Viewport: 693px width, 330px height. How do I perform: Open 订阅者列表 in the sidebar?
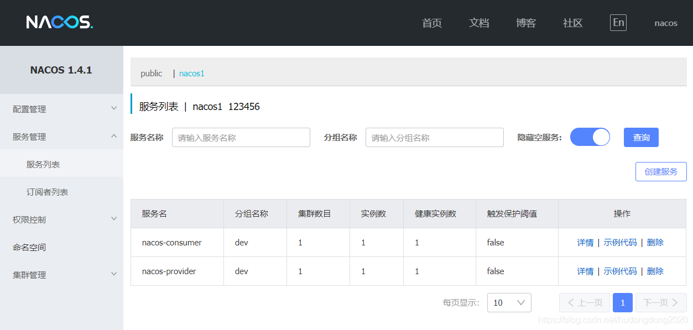(61, 192)
